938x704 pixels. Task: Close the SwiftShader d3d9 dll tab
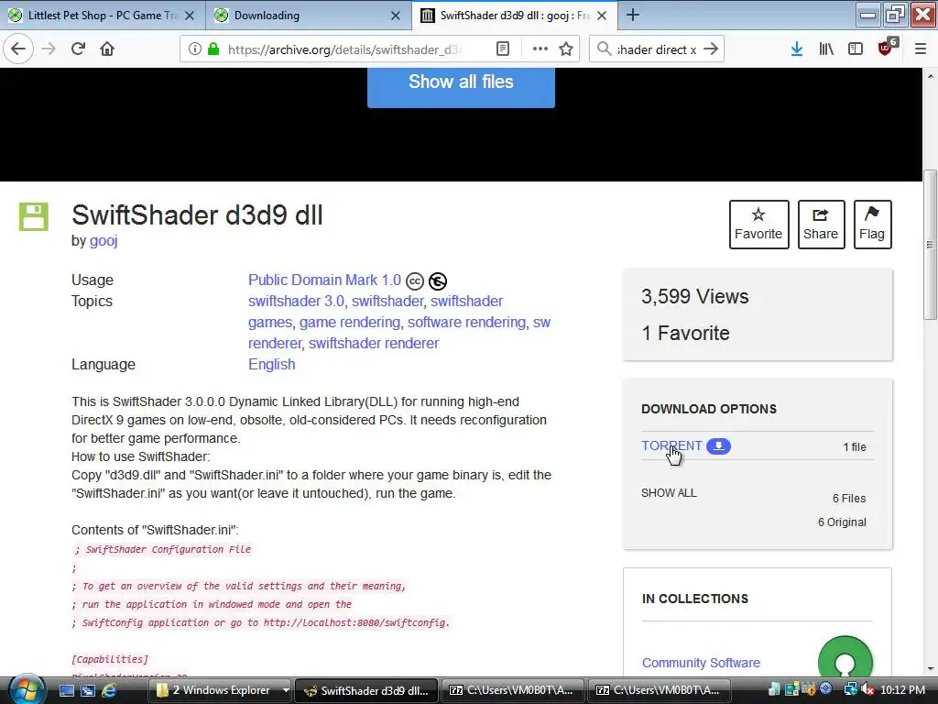click(x=602, y=16)
